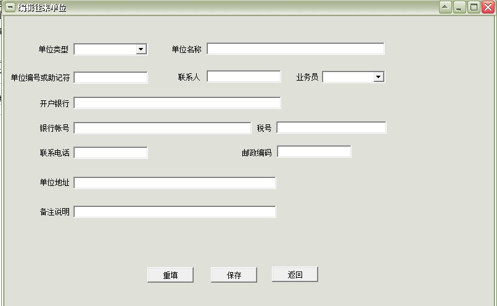Expand the 业务员 dropdown list
497x306 pixels.
[x=379, y=77]
